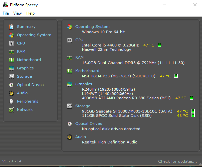Click the 111GB SPCC Solid State Disk entry
The width and height of the screenshot is (202, 167).
[x=117, y=116]
